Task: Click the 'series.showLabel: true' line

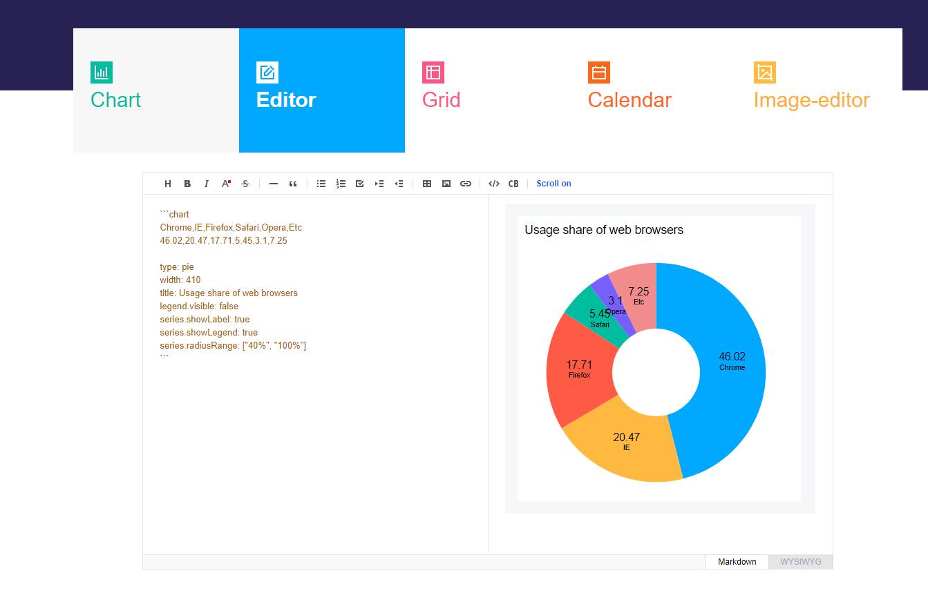Action: click(205, 320)
